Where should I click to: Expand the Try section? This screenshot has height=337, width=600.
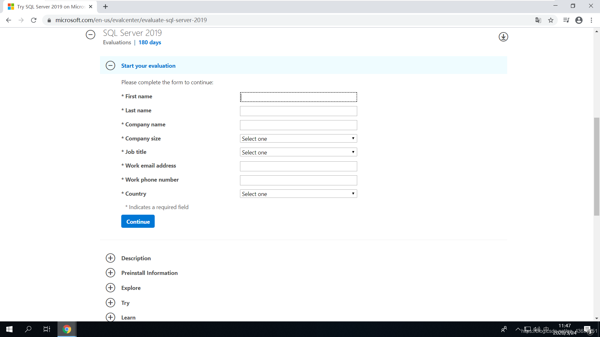tap(110, 303)
